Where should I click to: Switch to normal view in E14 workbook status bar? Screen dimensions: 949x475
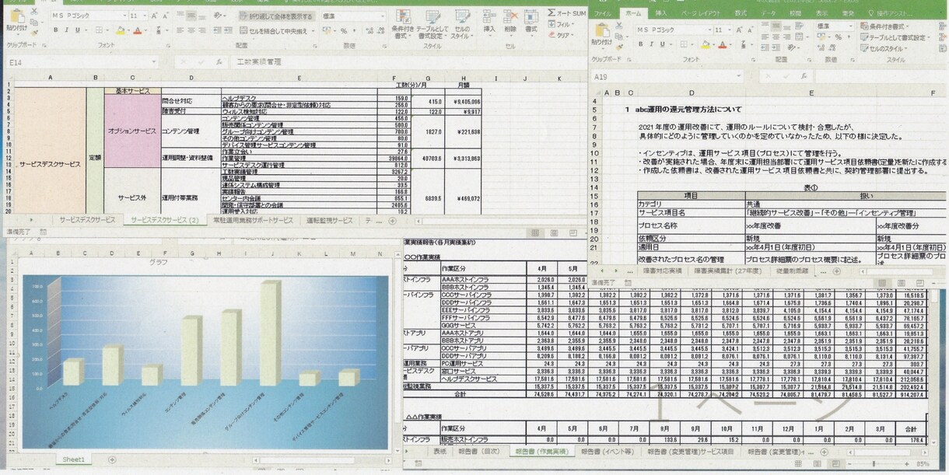pos(535,232)
